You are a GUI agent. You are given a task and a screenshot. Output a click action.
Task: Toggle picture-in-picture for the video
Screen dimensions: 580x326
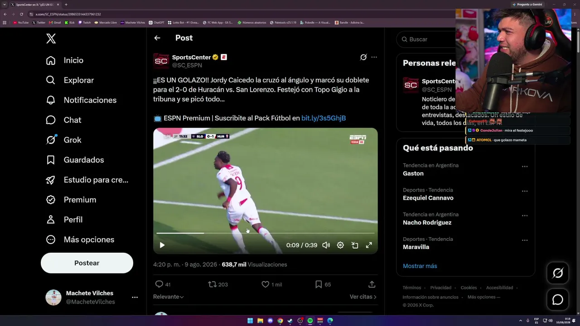point(355,245)
